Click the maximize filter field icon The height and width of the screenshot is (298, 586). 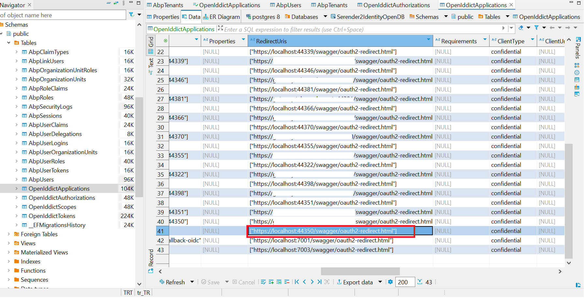220,28
